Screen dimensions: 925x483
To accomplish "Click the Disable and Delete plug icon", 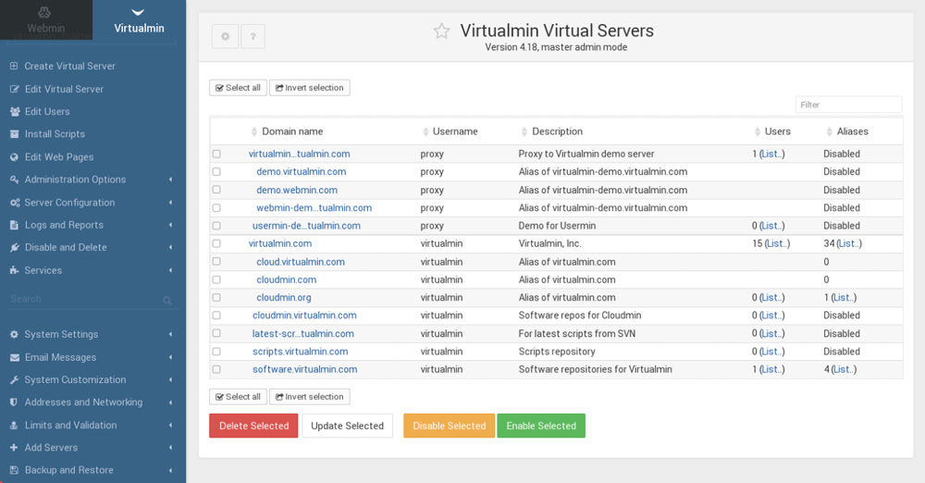I will pos(14,247).
